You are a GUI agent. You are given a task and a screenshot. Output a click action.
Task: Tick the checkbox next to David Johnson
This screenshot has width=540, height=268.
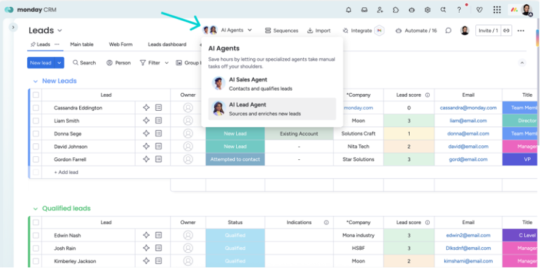[x=36, y=146]
